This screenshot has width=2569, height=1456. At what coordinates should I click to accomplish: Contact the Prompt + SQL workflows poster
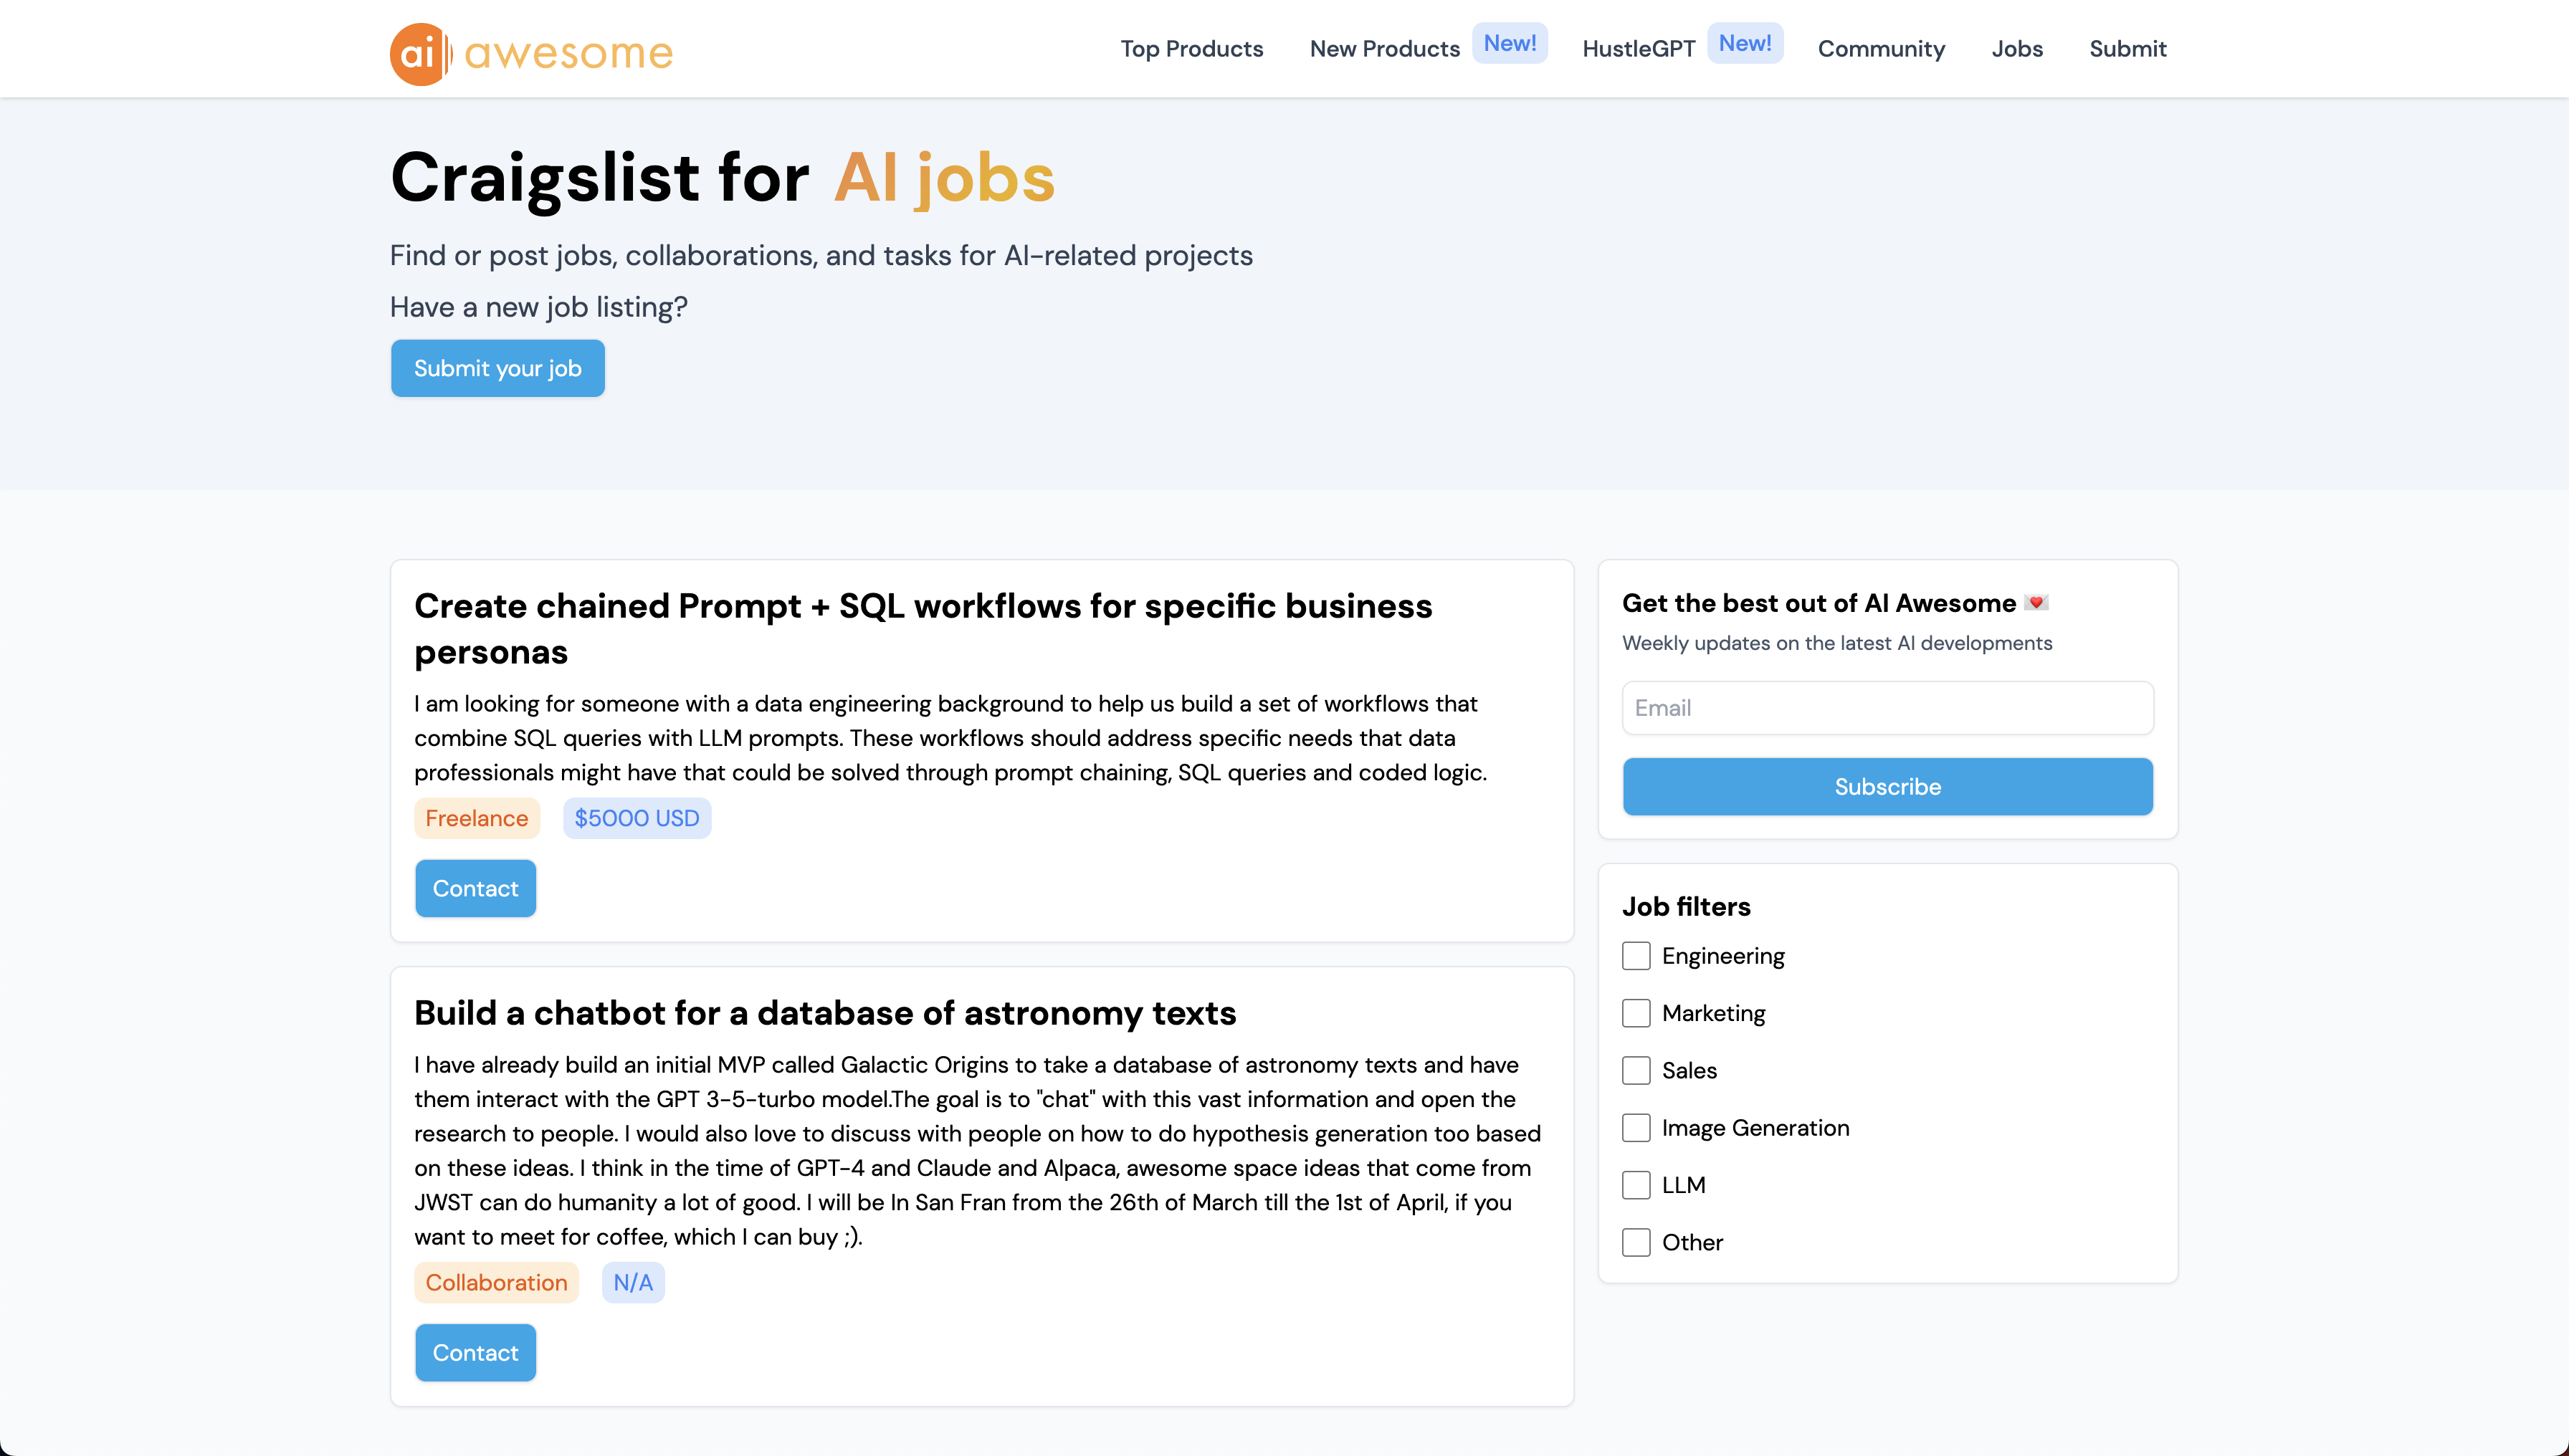click(x=475, y=888)
